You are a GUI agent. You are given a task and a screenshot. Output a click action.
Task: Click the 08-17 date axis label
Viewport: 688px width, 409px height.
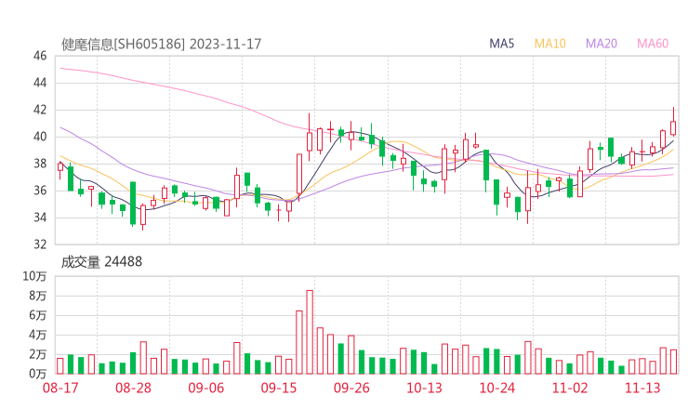(60, 388)
